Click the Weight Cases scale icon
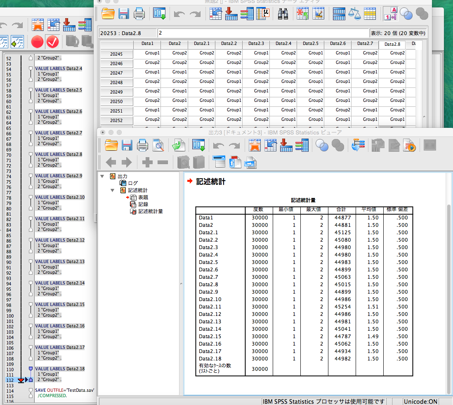Image resolution: width=453 pixels, height=405 pixels. tap(354, 14)
